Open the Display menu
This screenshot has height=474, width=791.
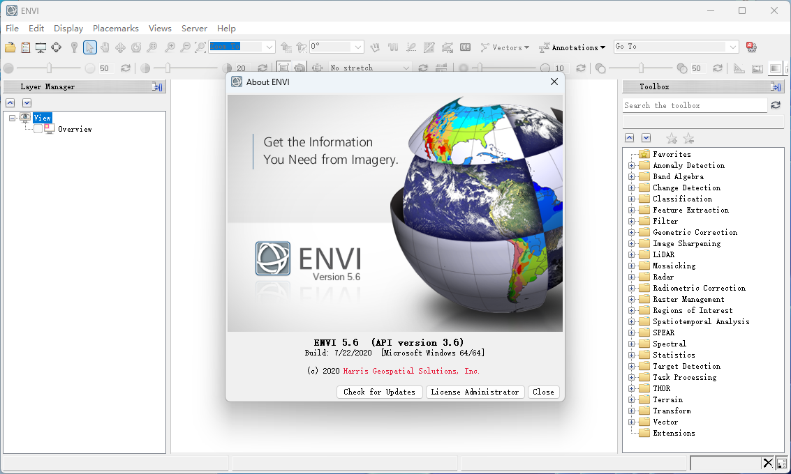[x=68, y=28]
